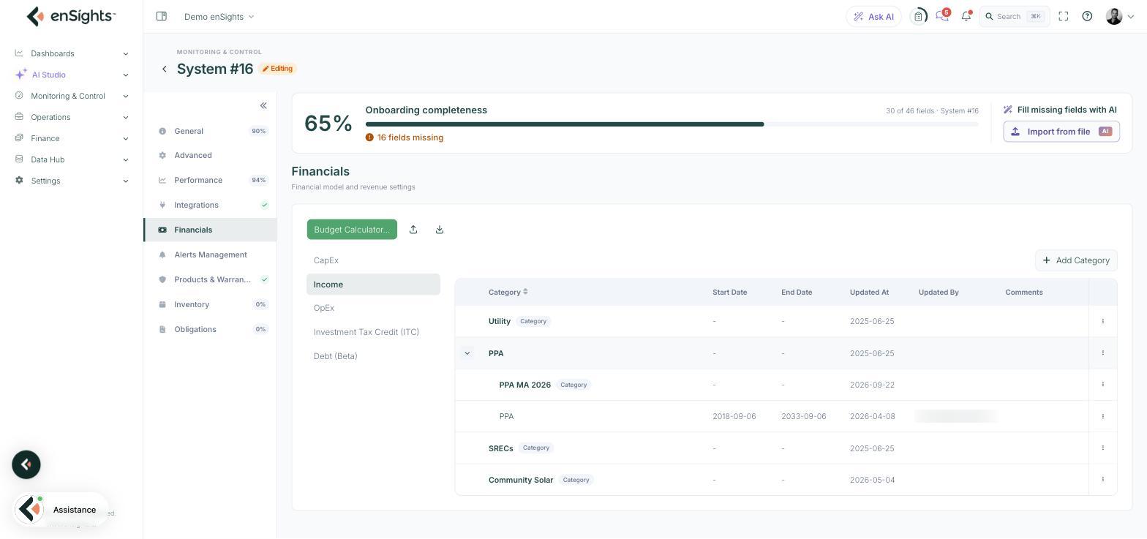Screen dimensions: 1147x539
Task: Open the Ask AI assistant
Action: coord(873,16)
